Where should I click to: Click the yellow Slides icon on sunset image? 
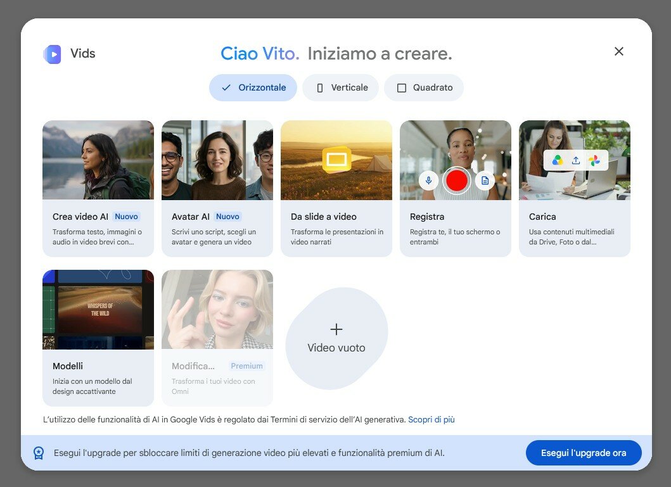tap(336, 160)
